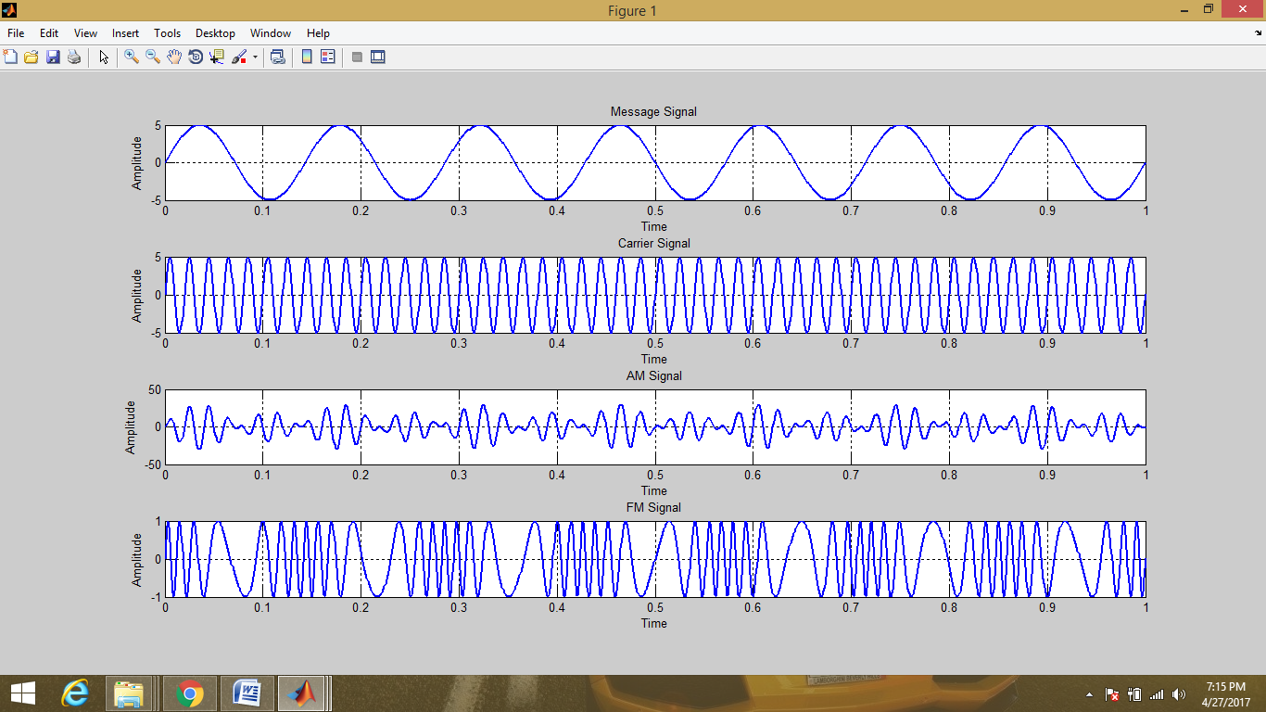The height and width of the screenshot is (712, 1266).
Task: Toggle the Link Plot tool
Action: point(277,57)
